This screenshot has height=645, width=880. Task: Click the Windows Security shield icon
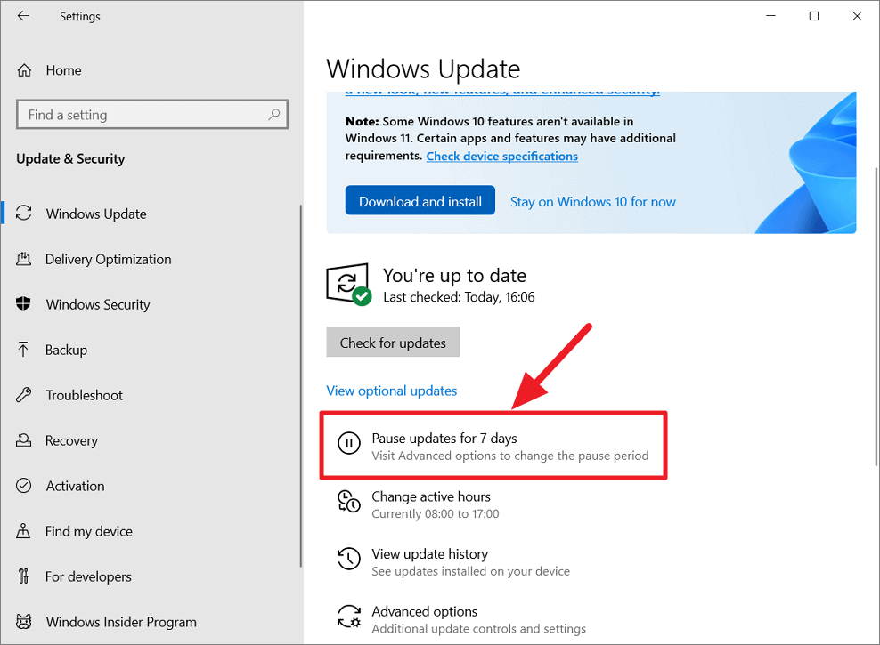coord(23,304)
